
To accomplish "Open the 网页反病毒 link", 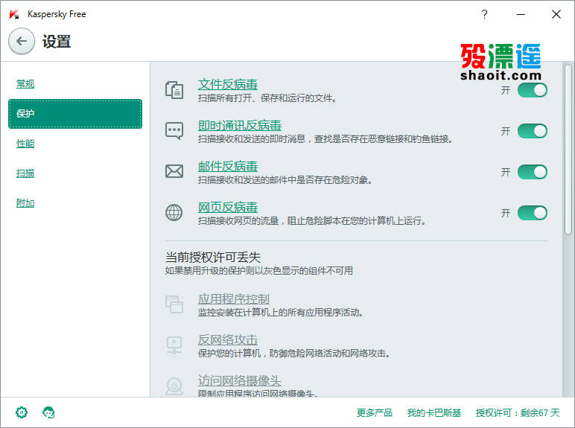I will [228, 208].
